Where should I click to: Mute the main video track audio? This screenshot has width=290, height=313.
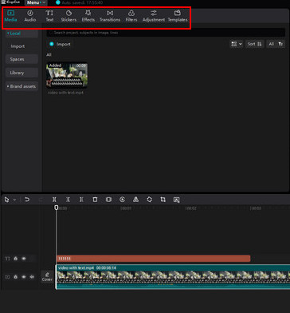click(32, 277)
